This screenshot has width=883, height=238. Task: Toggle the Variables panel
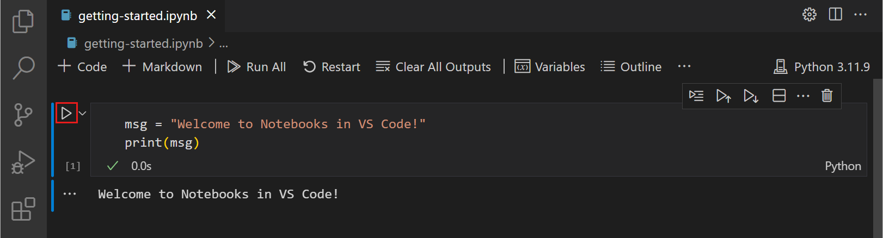pyautogui.click(x=550, y=67)
